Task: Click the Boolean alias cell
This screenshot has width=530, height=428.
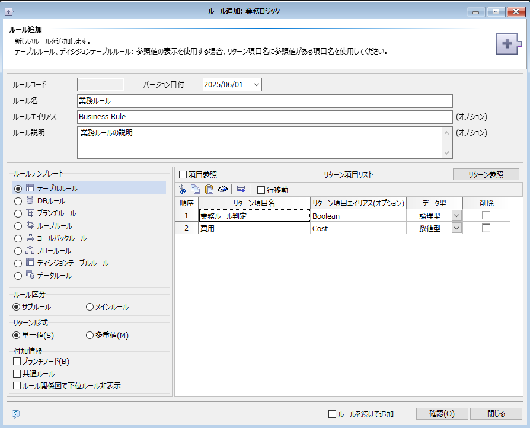Action: [x=358, y=216]
